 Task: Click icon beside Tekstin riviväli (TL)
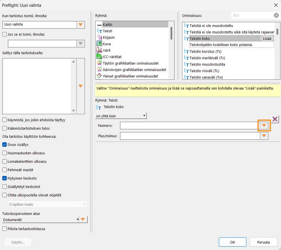[186, 71]
